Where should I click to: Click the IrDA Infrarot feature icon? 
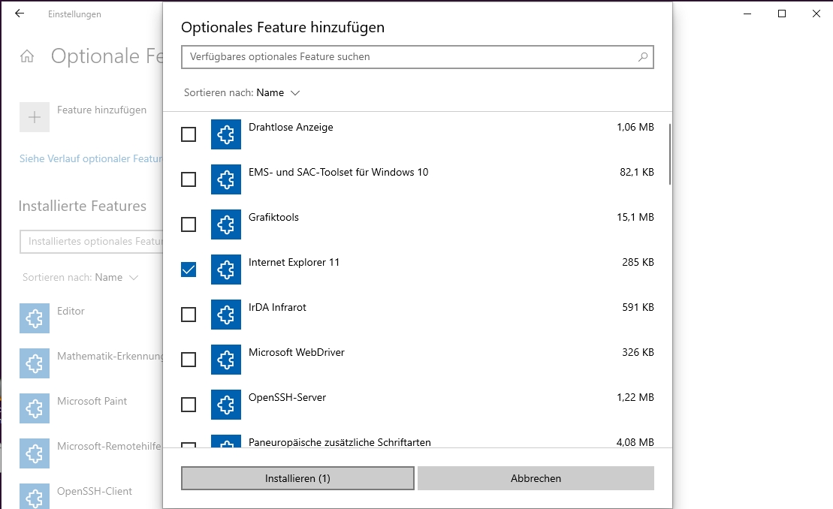pos(226,315)
